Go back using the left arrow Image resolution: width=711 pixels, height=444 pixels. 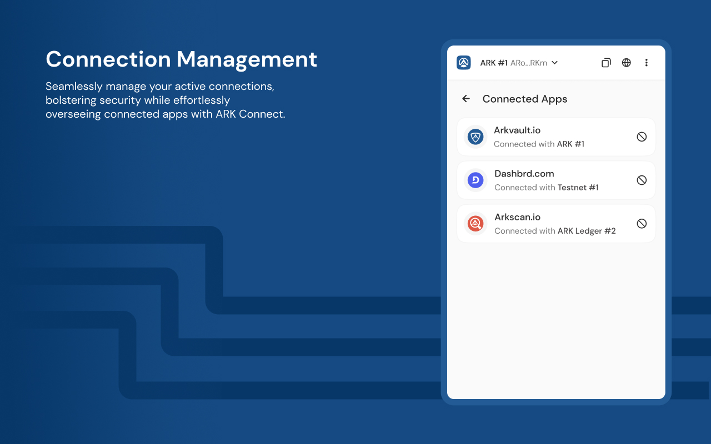tap(466, 99)
